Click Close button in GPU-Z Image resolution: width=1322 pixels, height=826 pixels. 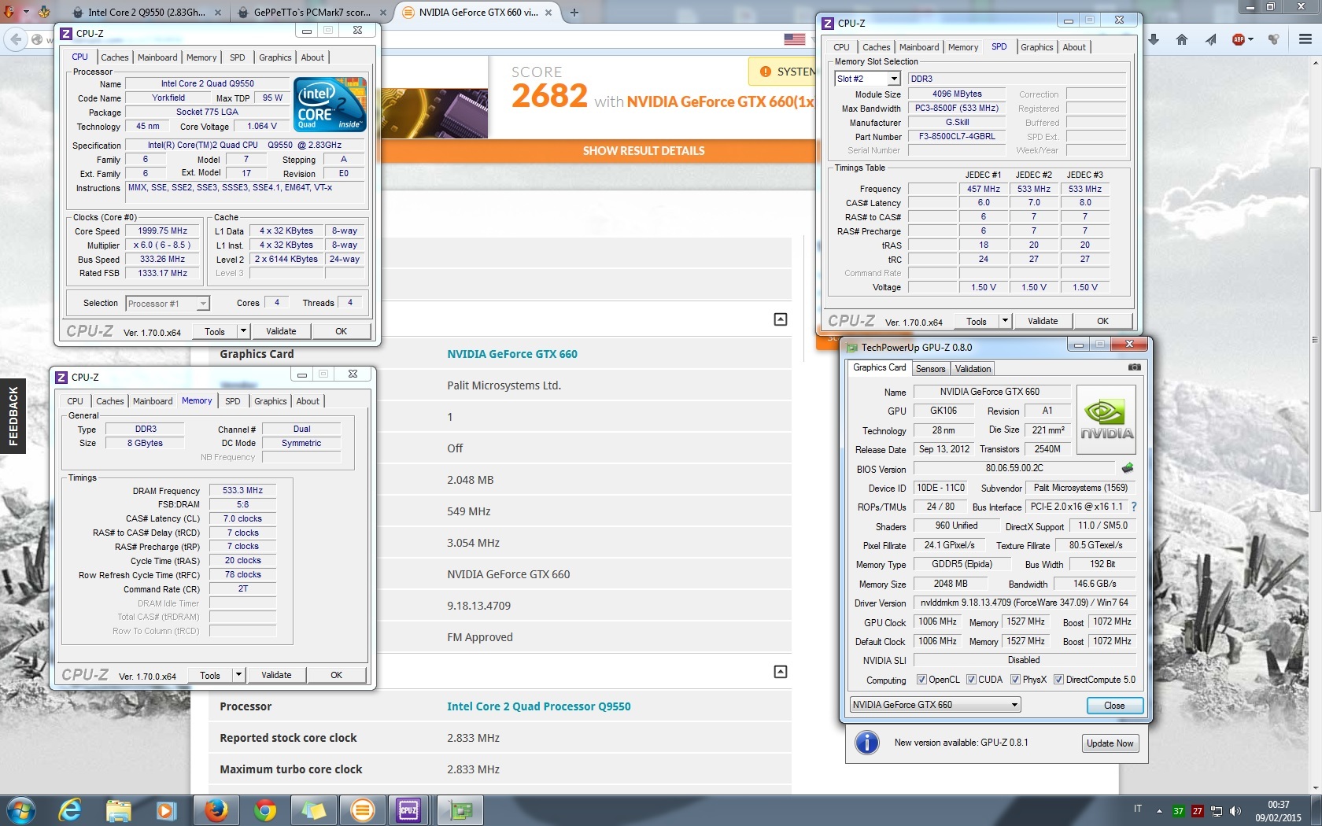pos(1114,705)
